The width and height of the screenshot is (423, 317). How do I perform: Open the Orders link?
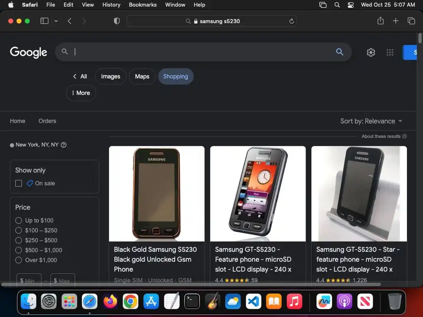tap(47, 121)
